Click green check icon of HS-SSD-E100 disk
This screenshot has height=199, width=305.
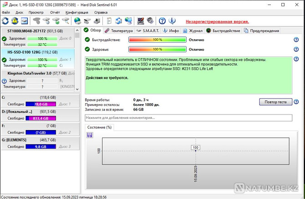[4, 60]
